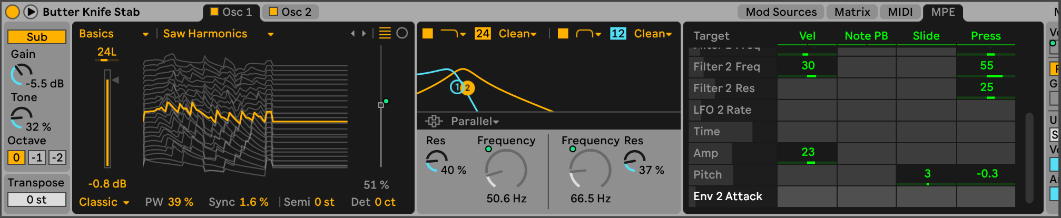
Task: Open the Matrix tab
Action: tap(852, 12)
